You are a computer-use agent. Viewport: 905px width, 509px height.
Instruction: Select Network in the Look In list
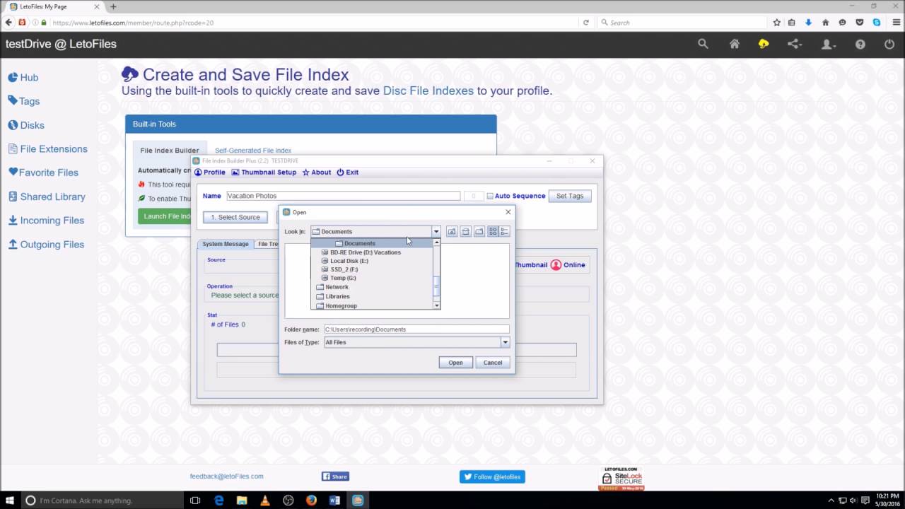(372, 287)
